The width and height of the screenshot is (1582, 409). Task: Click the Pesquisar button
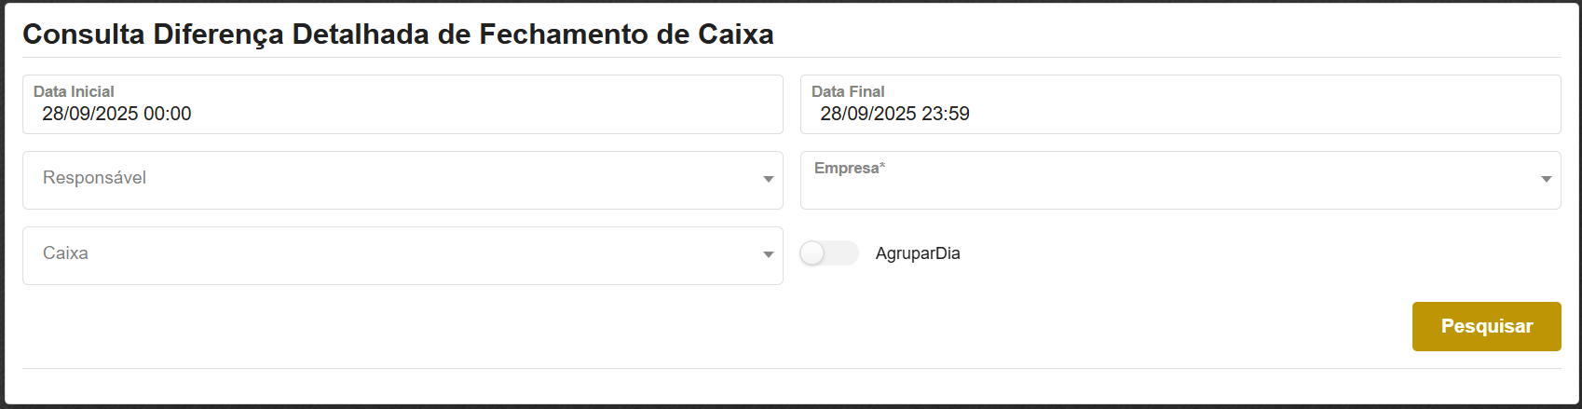(1486, 326)
